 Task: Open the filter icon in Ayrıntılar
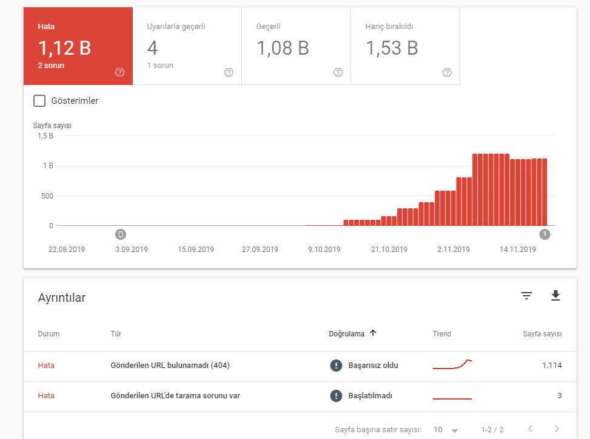click(x=527, y=296)
